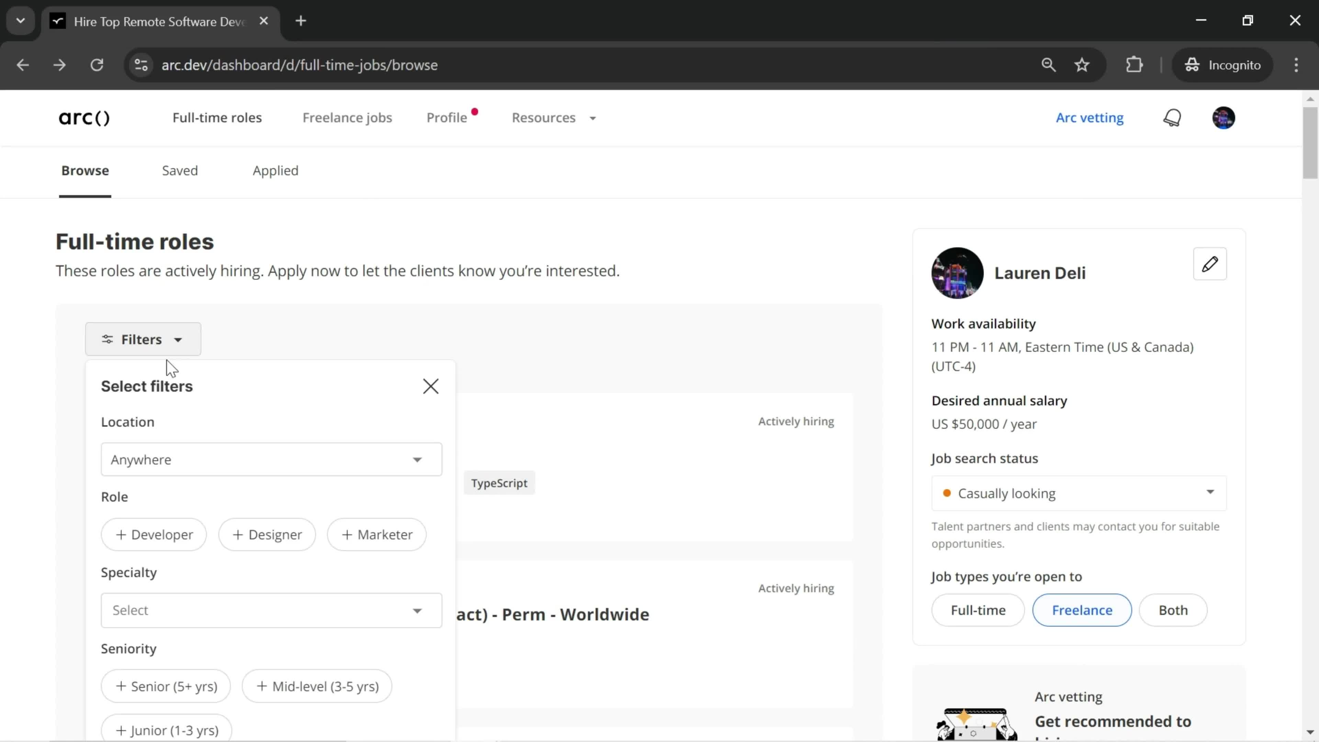This screenshot has height=742, width=1319.
Task: Toggle the Marketer role filter
Action: pos(376,535)
